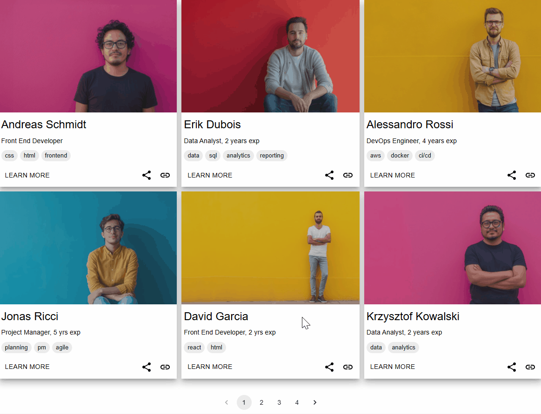541x414 pixels.
Task: Copy link icon on Erik Dubois card
Action: coord(348,175)
